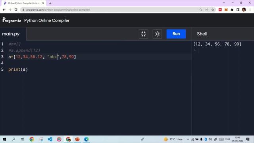
Task: Close the Online Python Compiler browser tab
Action: (43, 3)
